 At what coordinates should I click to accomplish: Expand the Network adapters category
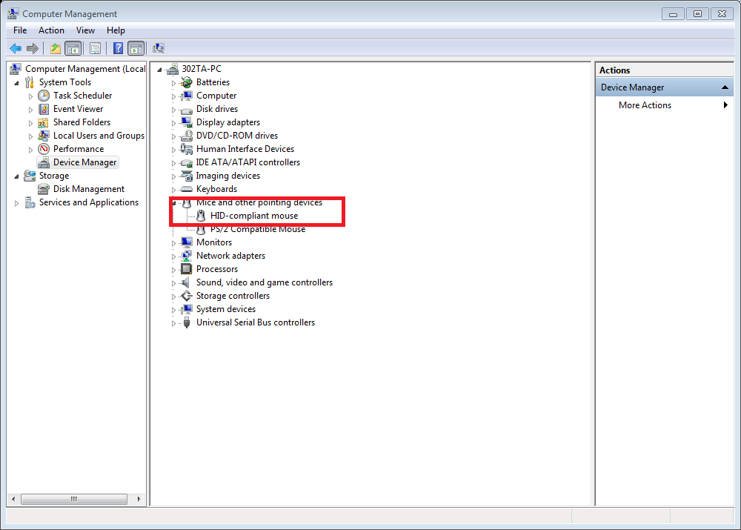(x=174, y=256)
